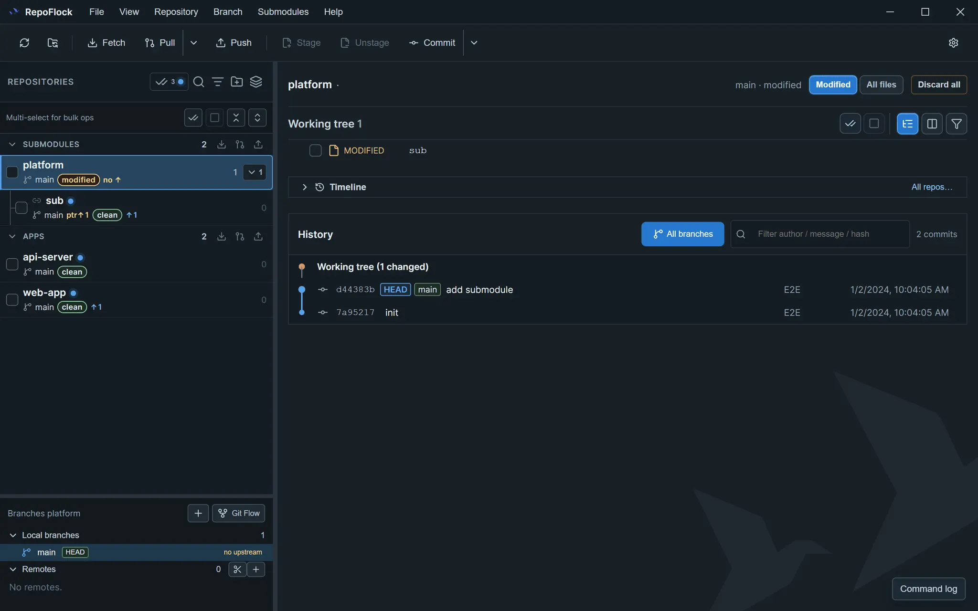Add a new remote with the plus icon
978x611 pixels.
click(x=256, y=569)
